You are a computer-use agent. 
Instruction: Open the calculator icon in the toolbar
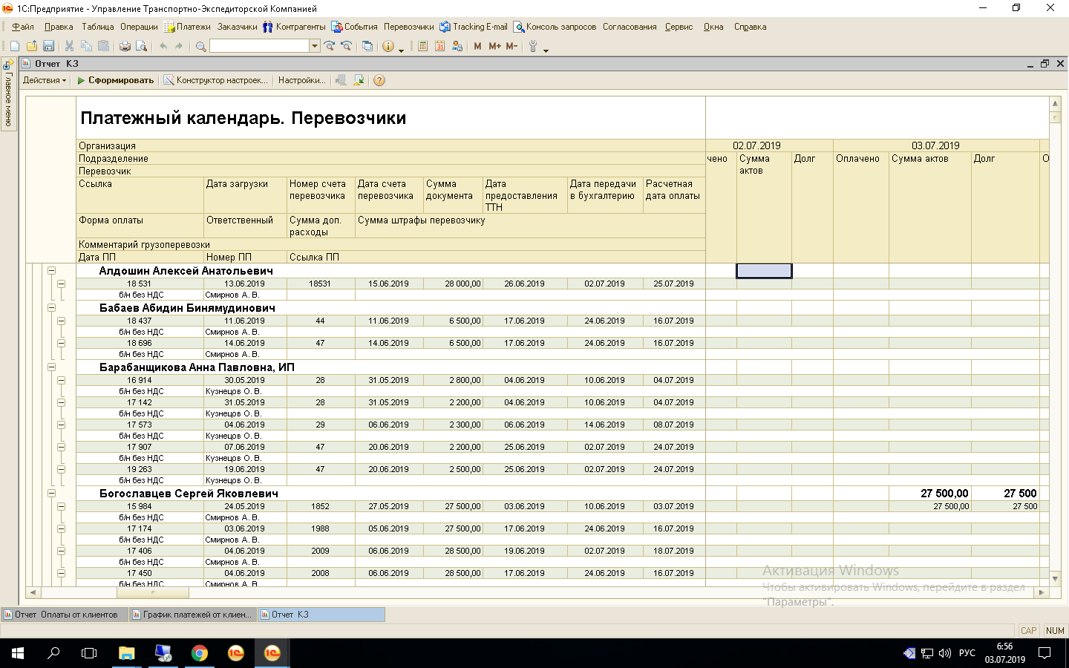pos(422,46)
